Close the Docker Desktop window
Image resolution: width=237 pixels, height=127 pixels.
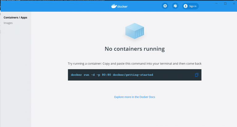pos(234,3)
